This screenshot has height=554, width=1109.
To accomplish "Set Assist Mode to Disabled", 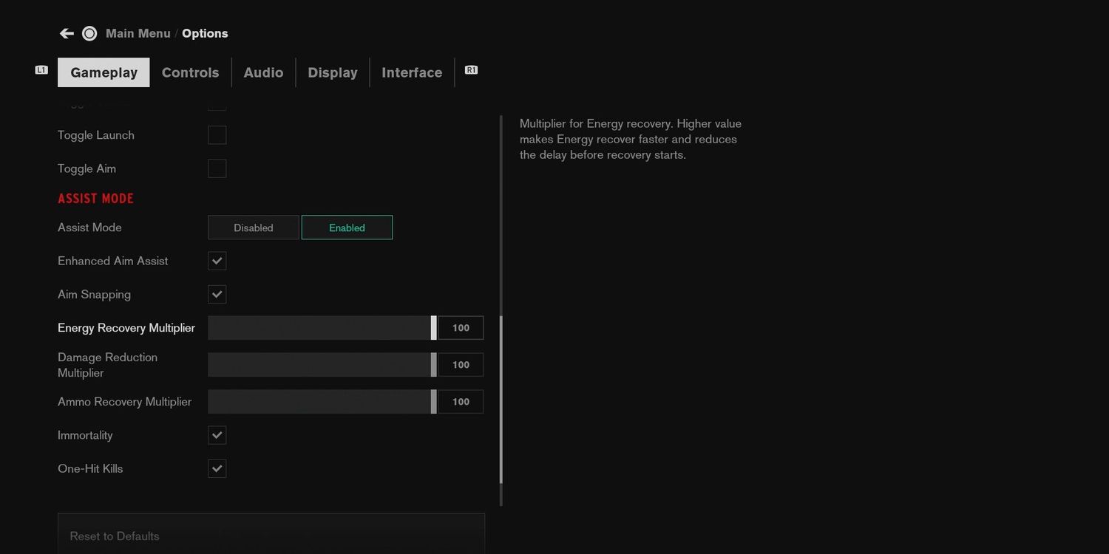I will 254,228.
